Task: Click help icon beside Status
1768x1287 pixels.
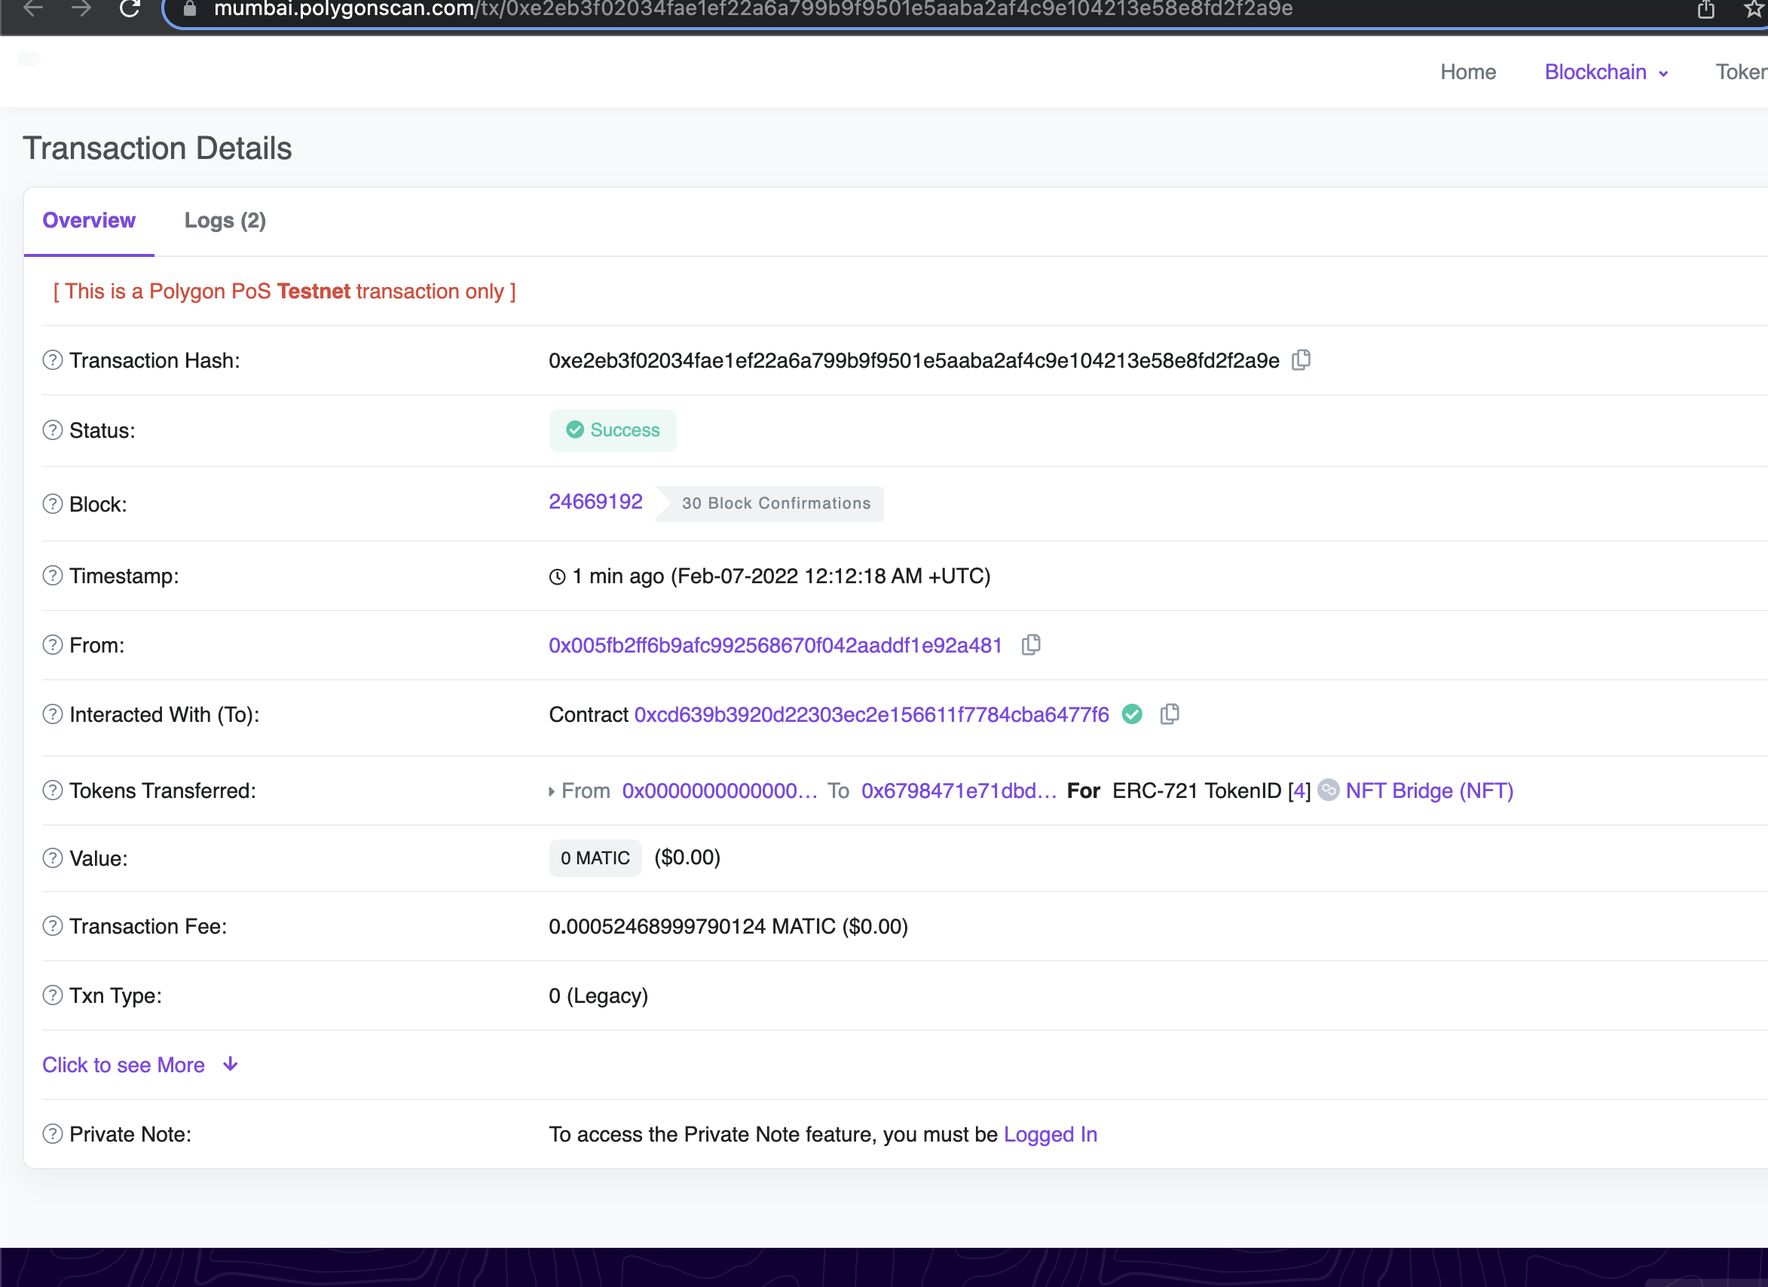Action: click(52, 430)
